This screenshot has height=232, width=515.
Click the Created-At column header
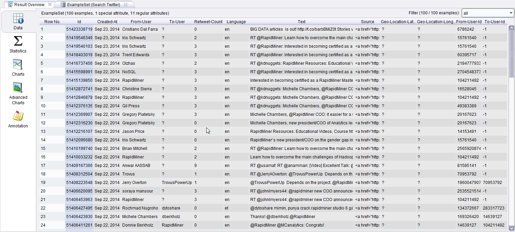[107, 21]
